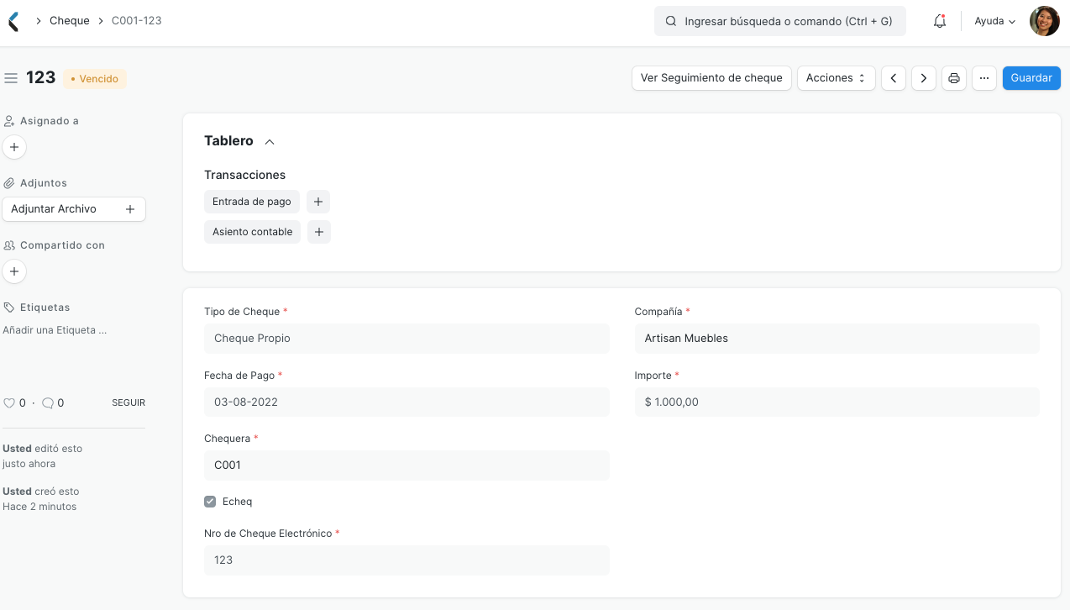Screen dimensions: 1070x610
Task: Click the Compartido con sidebar label
Action: (x=62, y=245)
